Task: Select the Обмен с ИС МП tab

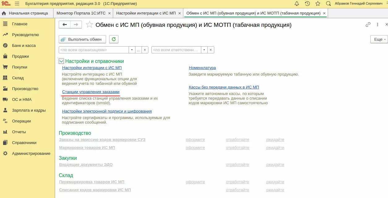Action: pyautogui.click(x=253, y=13)
